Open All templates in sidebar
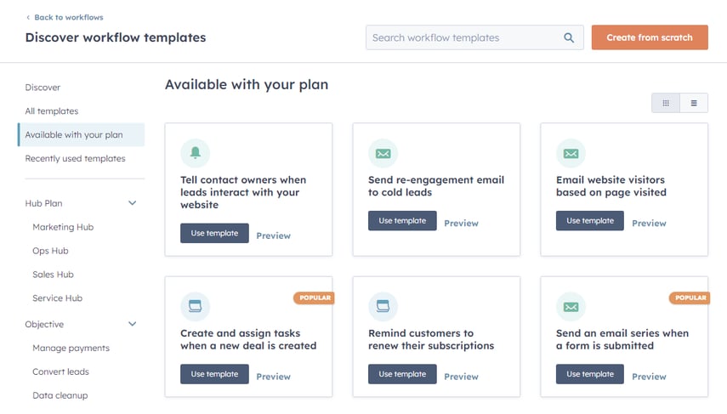 (x=52, y=111)
